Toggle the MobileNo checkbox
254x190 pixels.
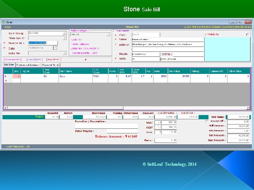click(x=247, y=34)
